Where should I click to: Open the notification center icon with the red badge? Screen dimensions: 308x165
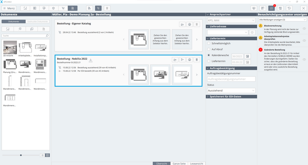click(x=272, y=8)
